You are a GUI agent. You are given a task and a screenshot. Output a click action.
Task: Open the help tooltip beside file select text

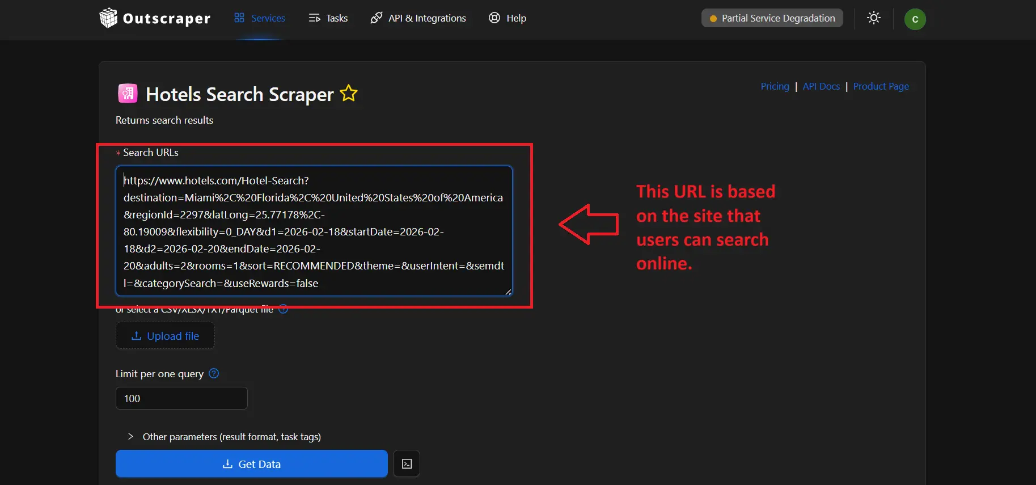pyautogui.click(x=284, y=310)
